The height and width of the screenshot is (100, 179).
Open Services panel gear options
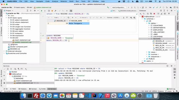(x=171, y=66)
